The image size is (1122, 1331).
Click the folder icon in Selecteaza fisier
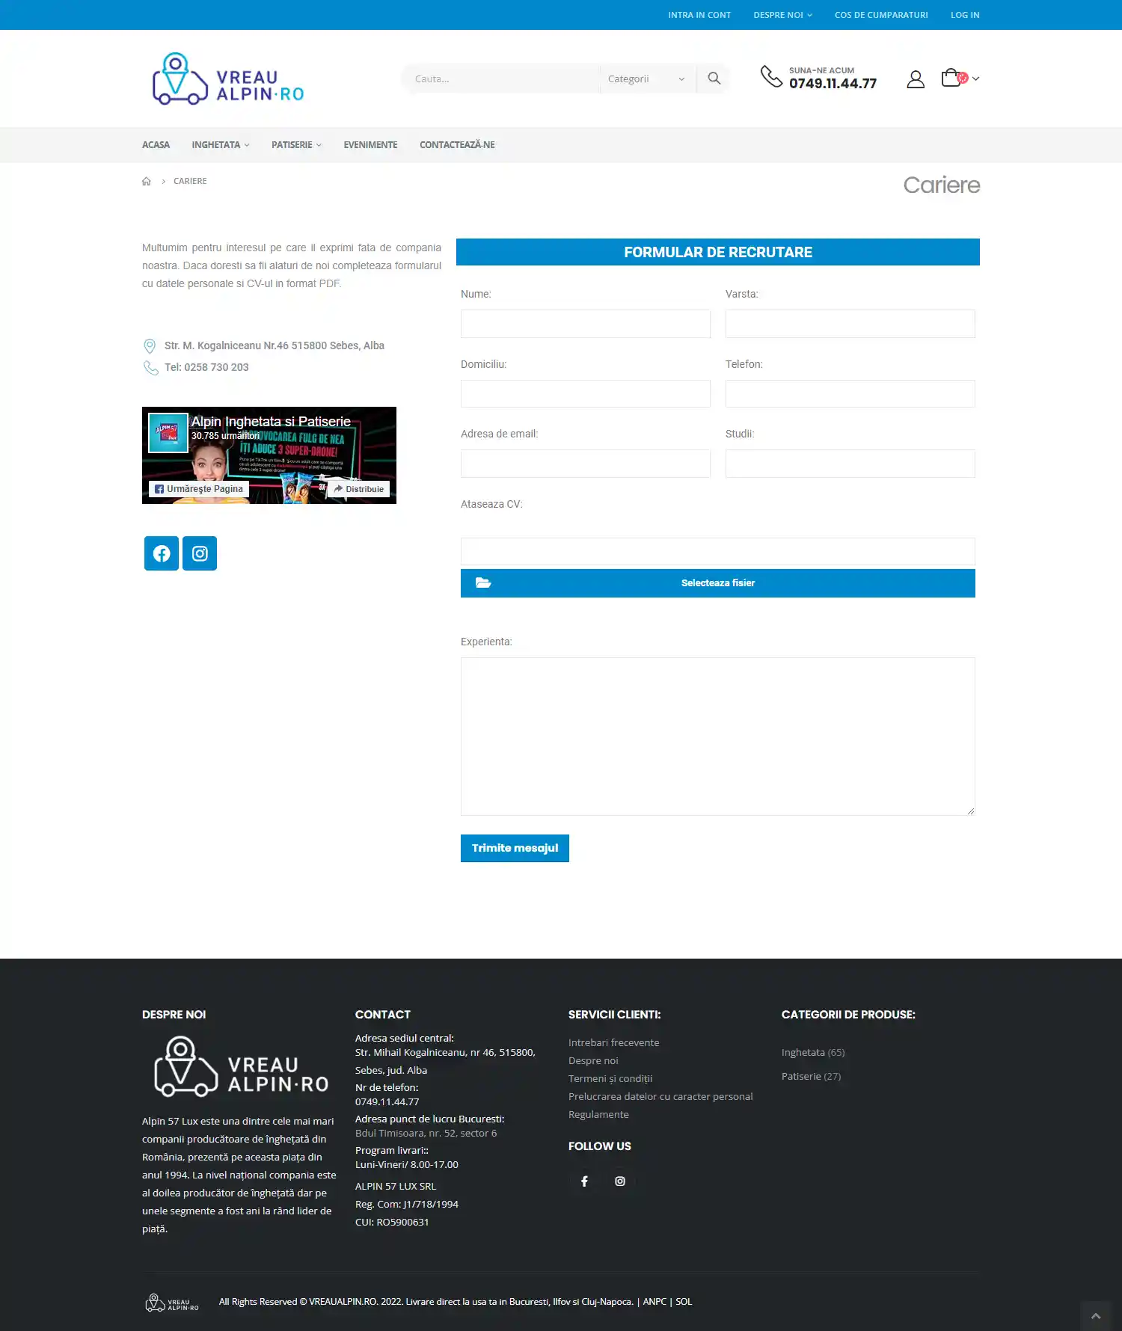(x=483, y=582)
